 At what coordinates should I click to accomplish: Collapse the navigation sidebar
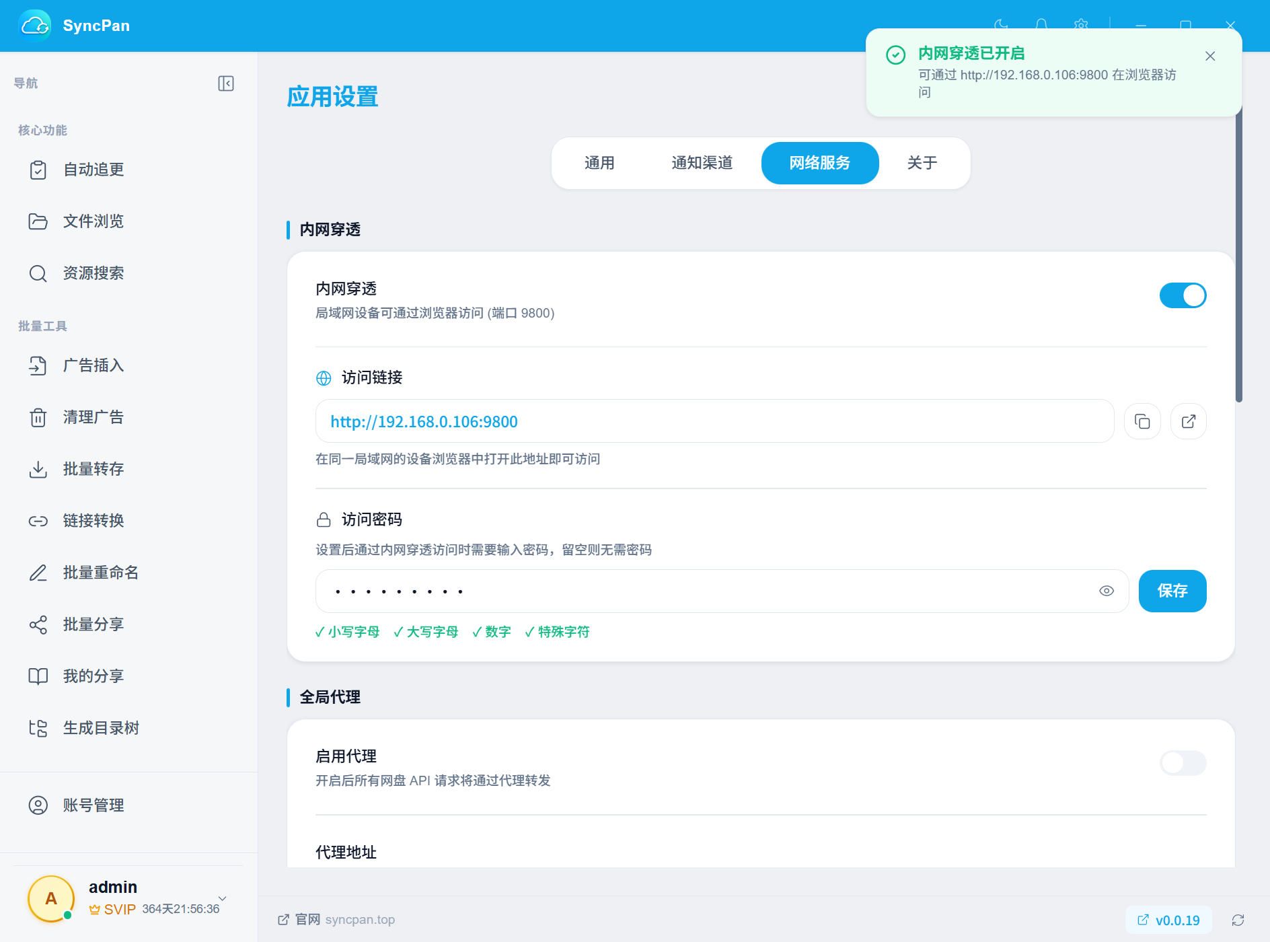point(226,83)
